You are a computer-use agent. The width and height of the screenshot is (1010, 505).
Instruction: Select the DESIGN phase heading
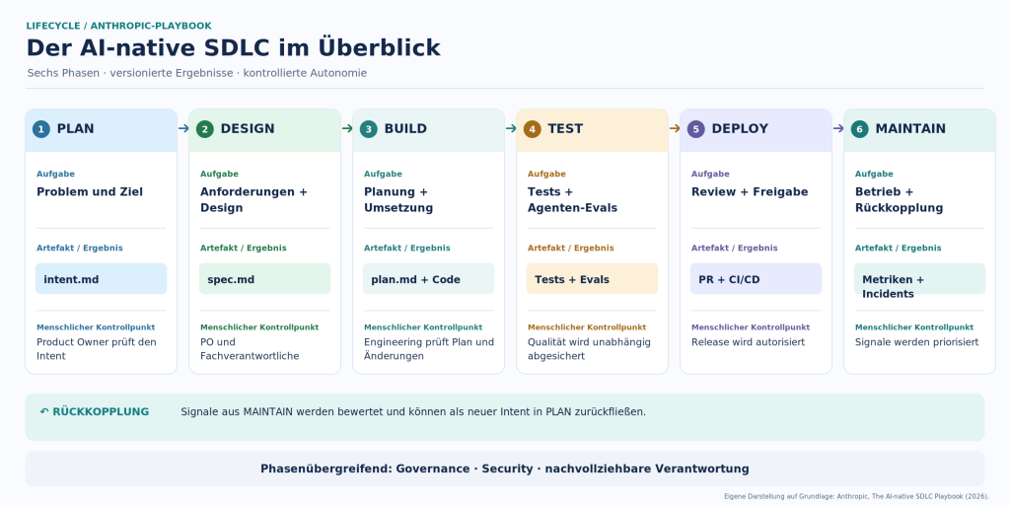(x=248, y=129)
